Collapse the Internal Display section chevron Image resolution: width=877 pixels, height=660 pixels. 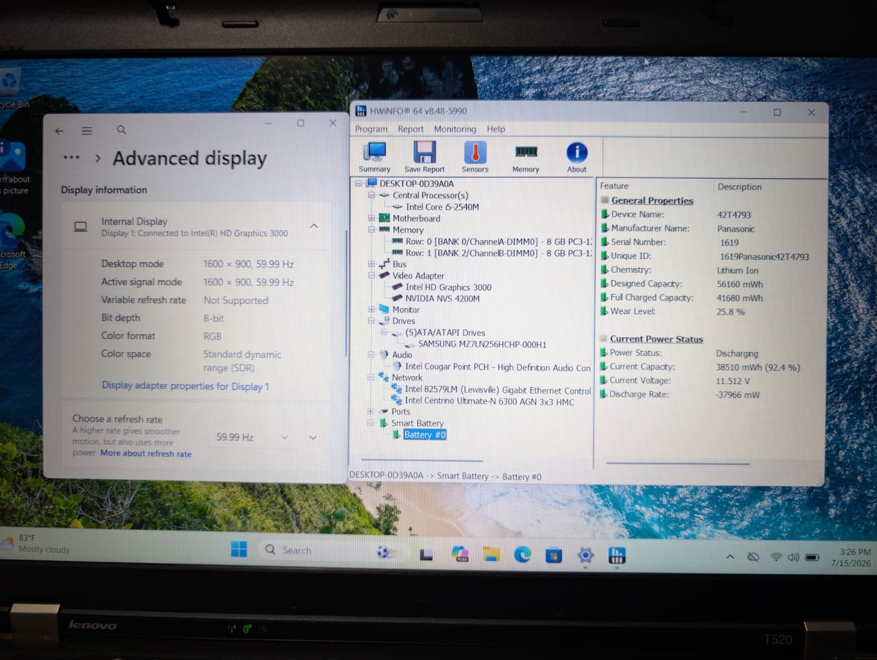314,226
